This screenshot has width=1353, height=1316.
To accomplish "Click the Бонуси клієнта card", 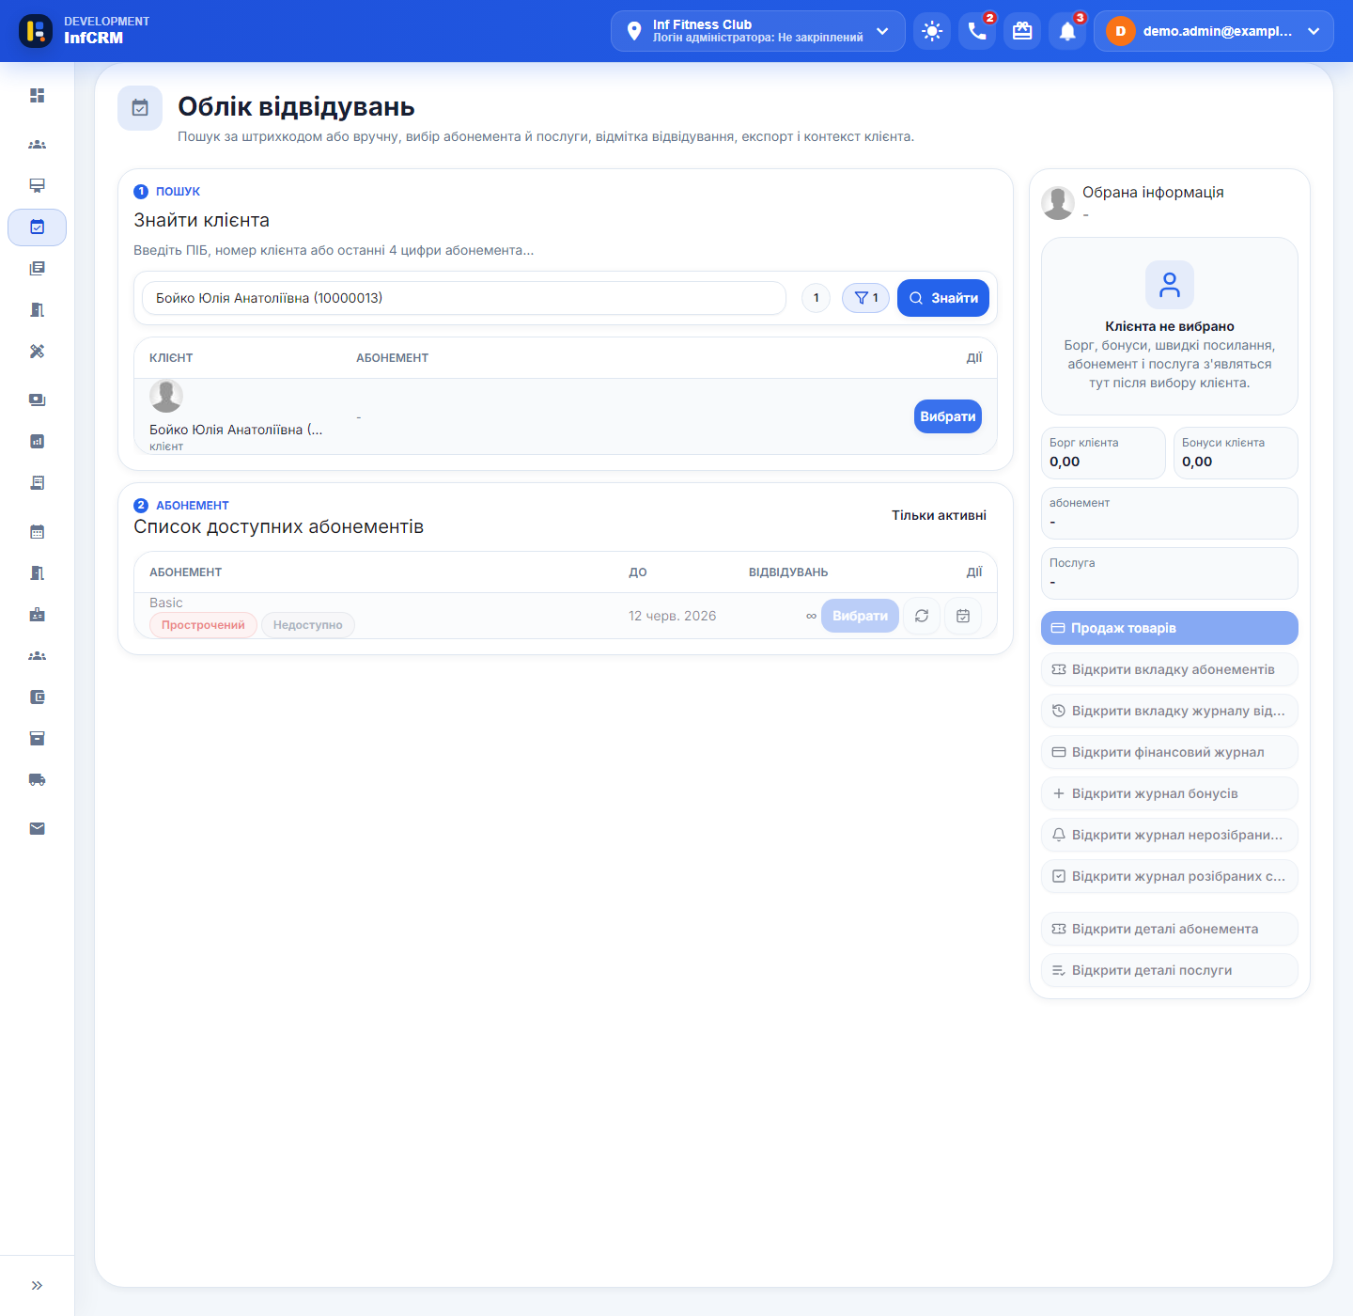I will (1236, 453).
